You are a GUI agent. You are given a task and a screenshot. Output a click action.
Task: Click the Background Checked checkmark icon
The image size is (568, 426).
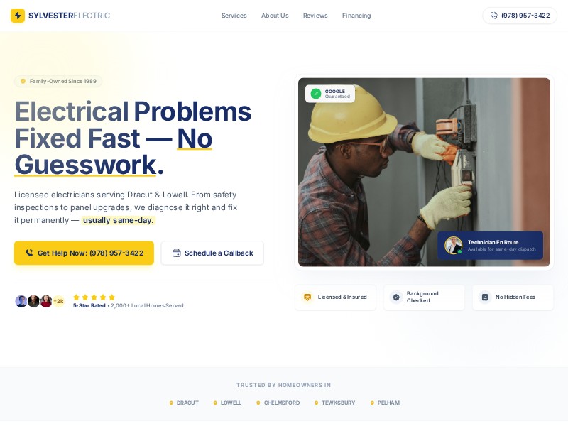tap(396, 297)
